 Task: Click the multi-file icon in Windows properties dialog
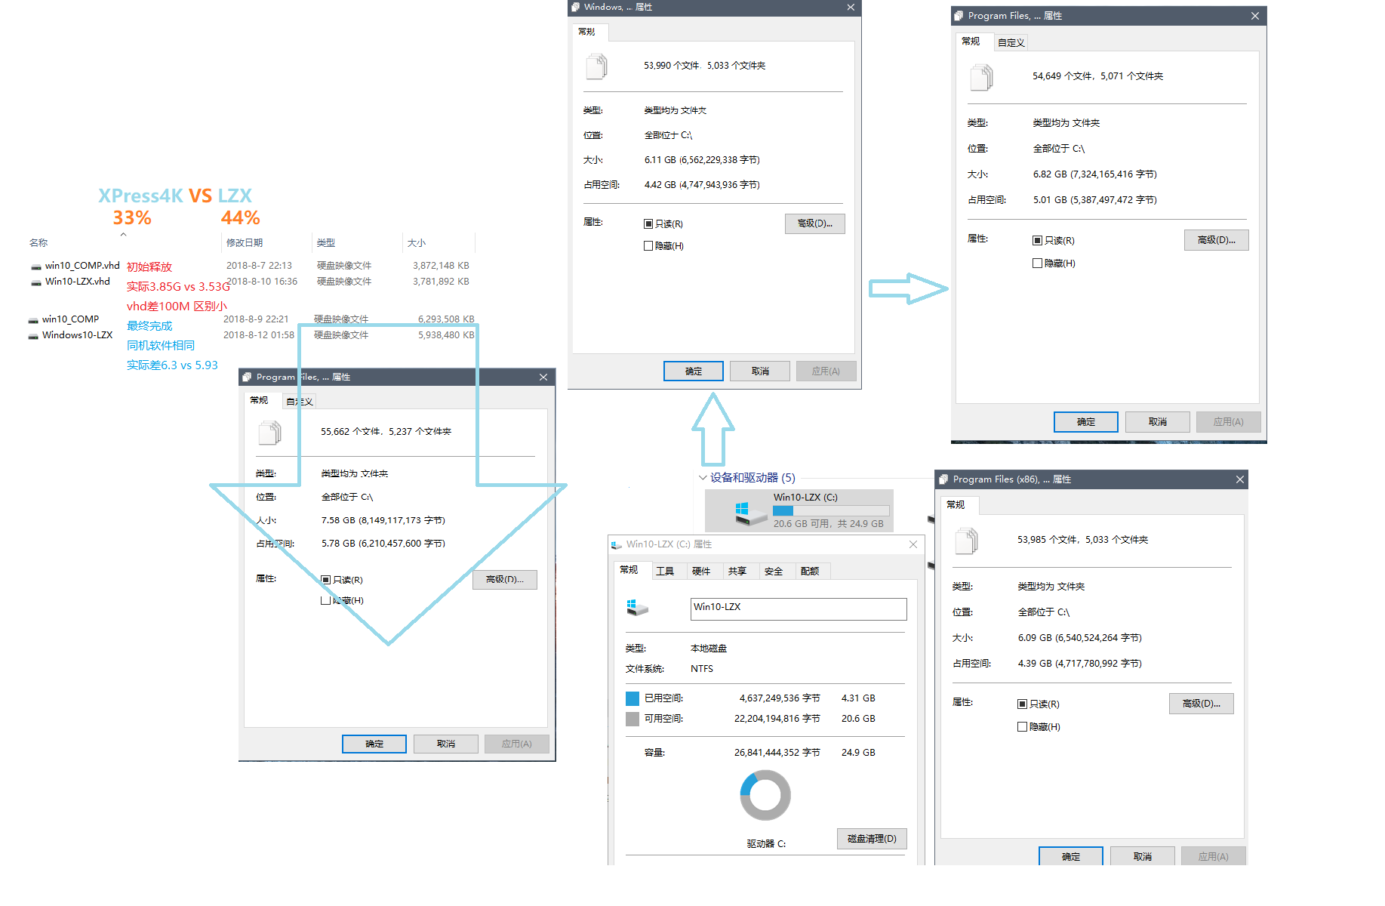(x=597, y=66)
